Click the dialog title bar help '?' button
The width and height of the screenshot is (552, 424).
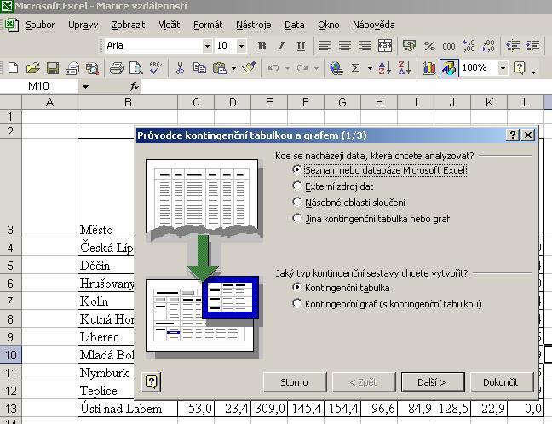(513, 135)
